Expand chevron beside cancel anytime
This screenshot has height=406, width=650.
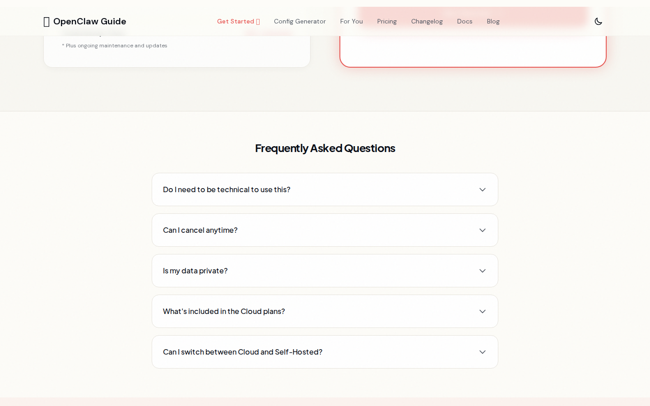click(483, 230)
